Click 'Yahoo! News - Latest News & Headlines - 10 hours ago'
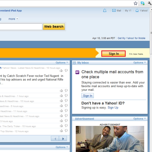This screenshot has width=152, height=152. click(x=31, y=68)
